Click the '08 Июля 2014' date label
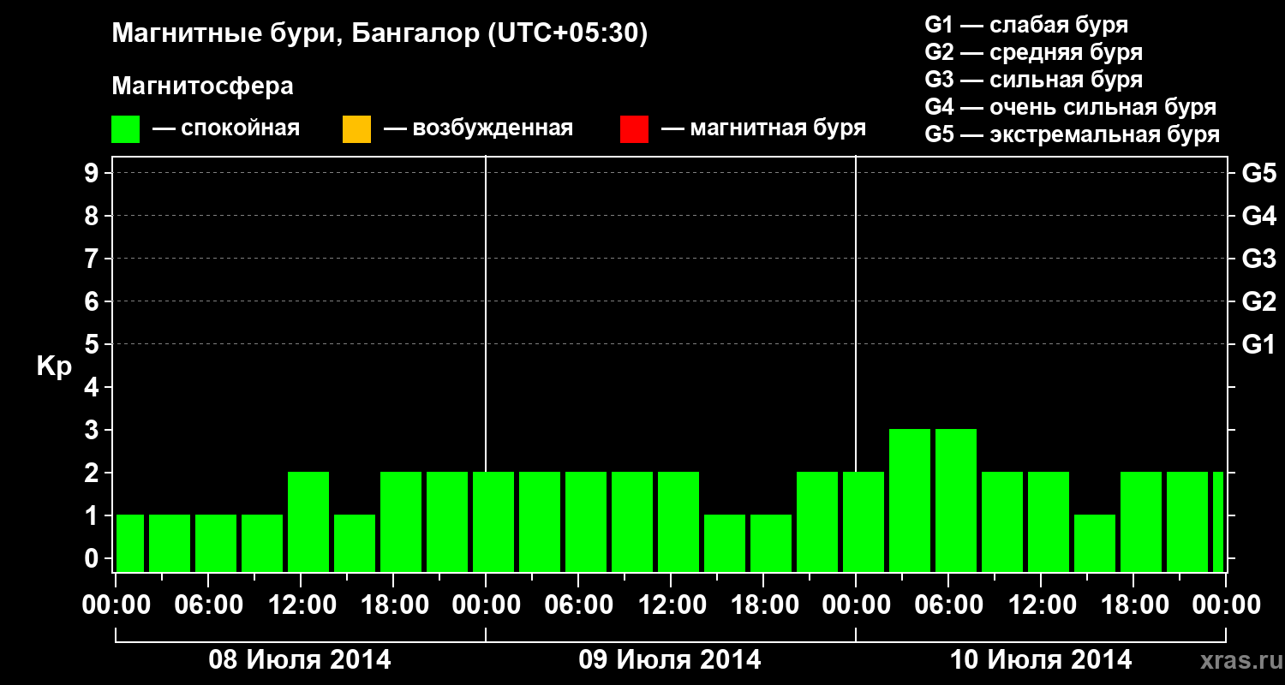The width and height of the screenshot is (1285, 685). (x=301, y=659)
